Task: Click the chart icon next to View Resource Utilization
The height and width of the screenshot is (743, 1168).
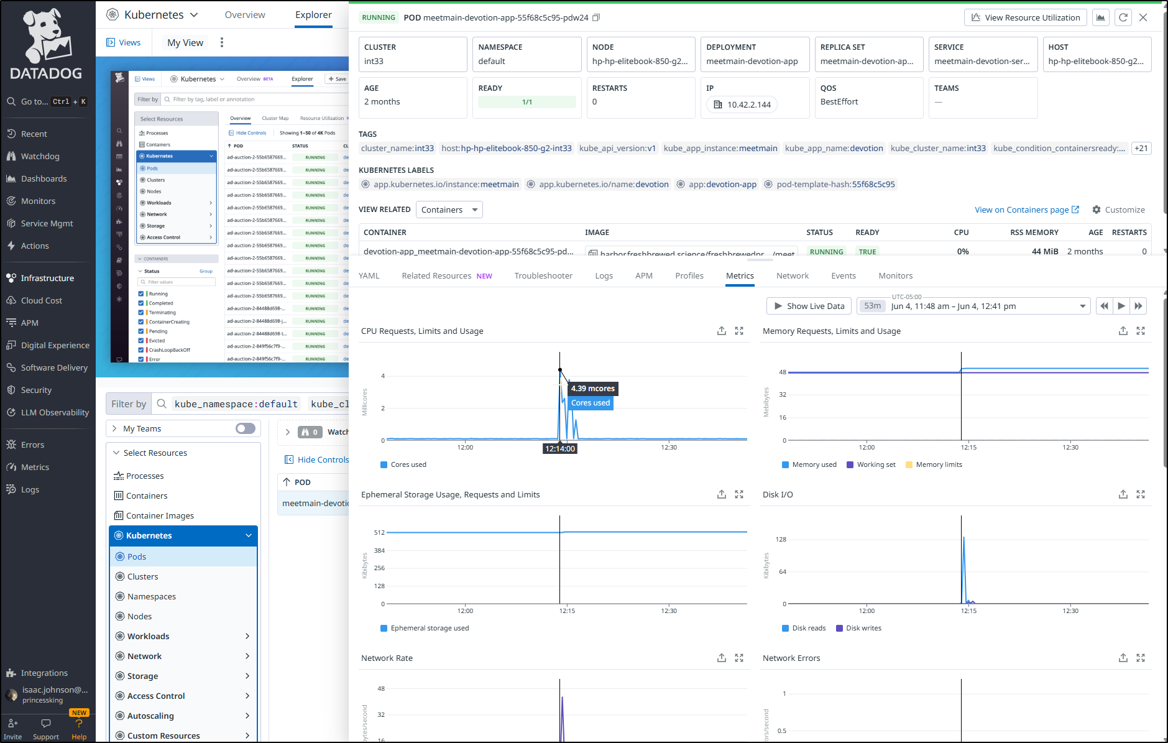Action: pyautogui.click(x=1101, y=17)
